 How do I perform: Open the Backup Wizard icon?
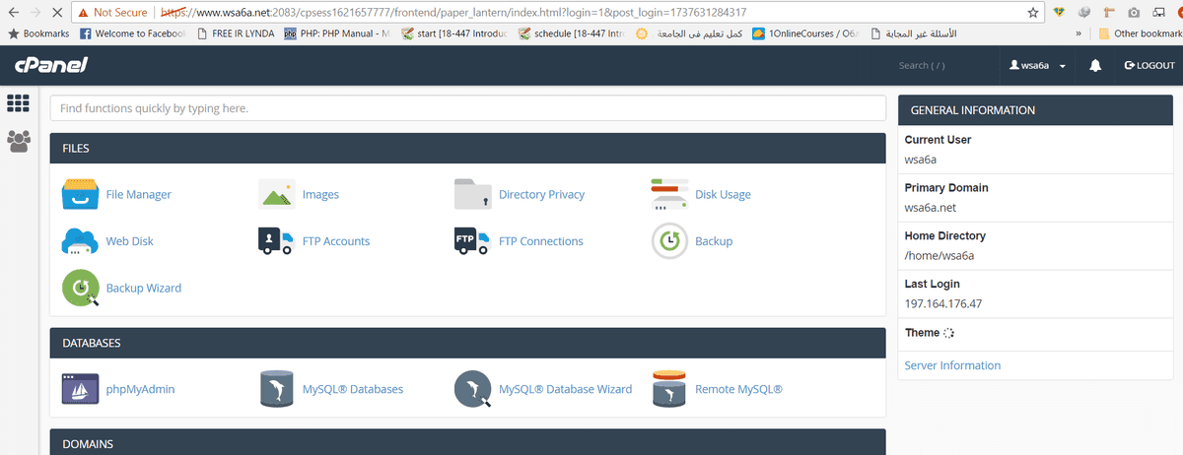80,288
